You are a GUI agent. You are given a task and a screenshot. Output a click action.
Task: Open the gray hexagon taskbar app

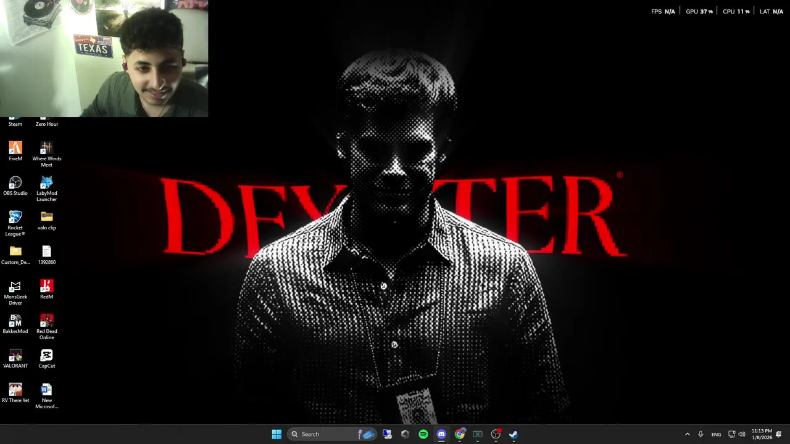(405, 434)
